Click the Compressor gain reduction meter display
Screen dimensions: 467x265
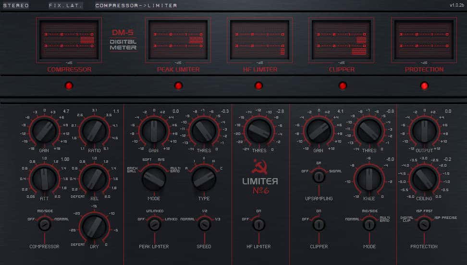[69, 40]
